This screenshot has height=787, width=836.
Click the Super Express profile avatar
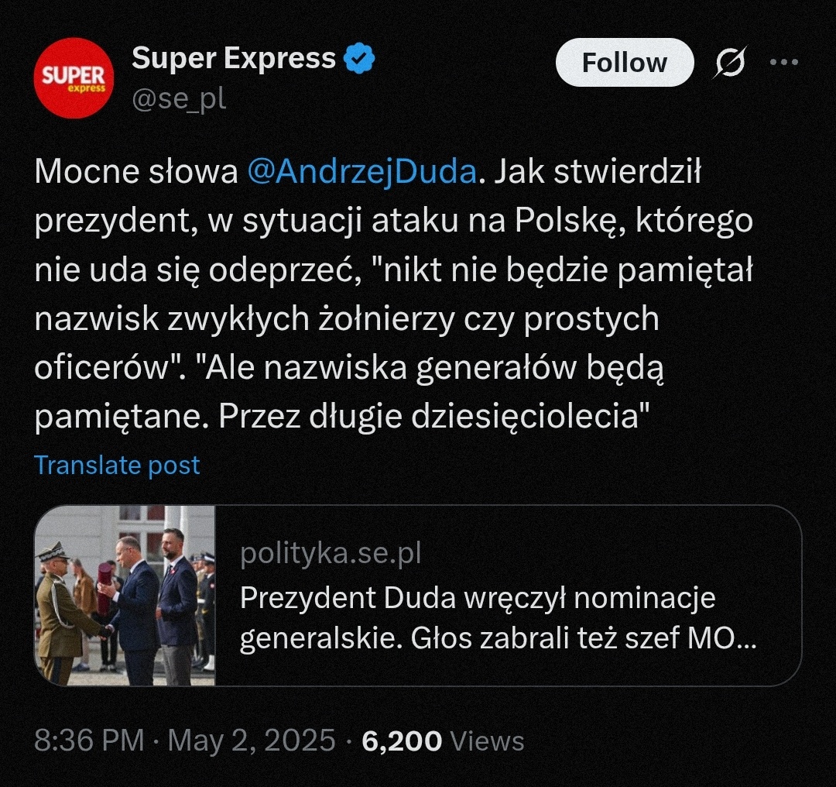[x=74, y=77]
